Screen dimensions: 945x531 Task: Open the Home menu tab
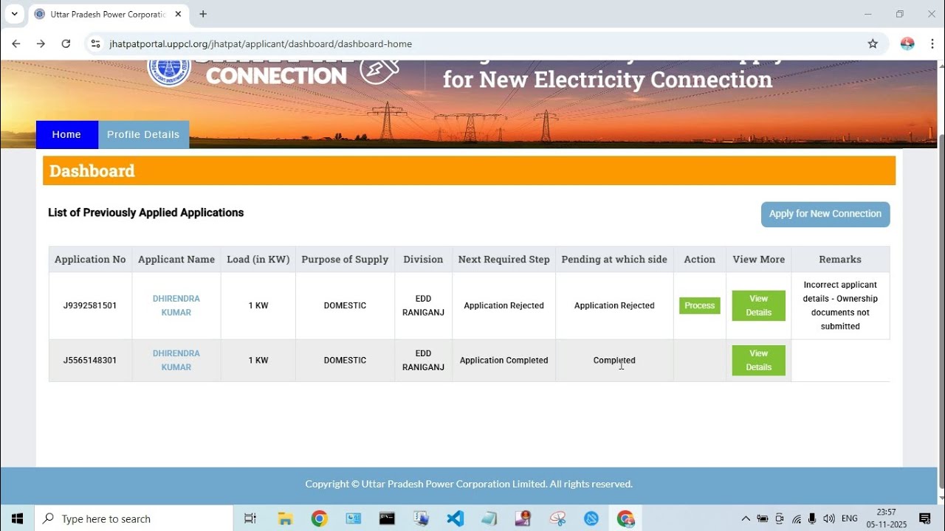coord(66,134)
